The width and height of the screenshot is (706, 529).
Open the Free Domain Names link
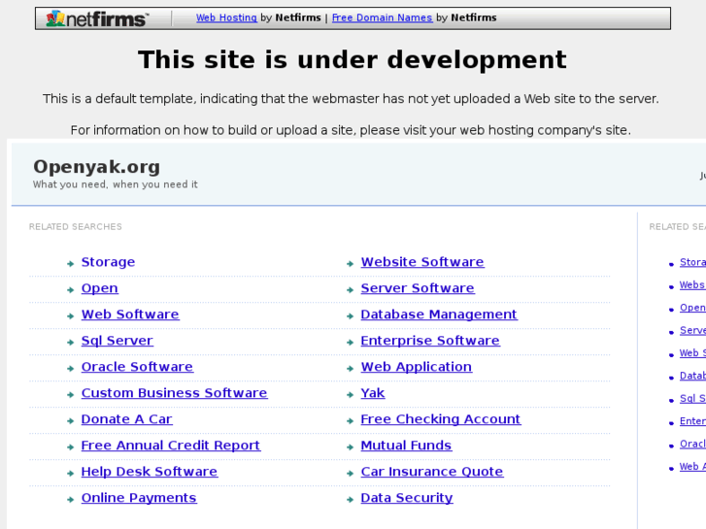click(382, 17)
